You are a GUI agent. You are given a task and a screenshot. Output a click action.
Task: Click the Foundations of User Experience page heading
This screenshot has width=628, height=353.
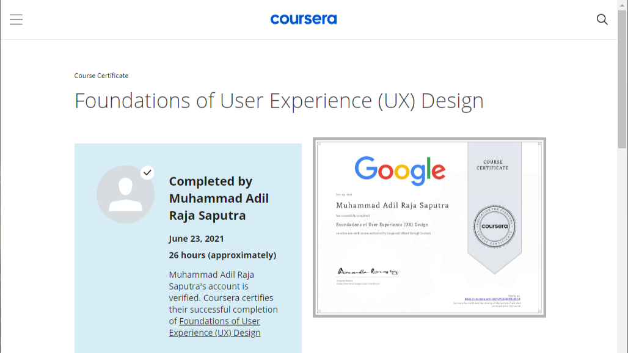pos(279,101)
